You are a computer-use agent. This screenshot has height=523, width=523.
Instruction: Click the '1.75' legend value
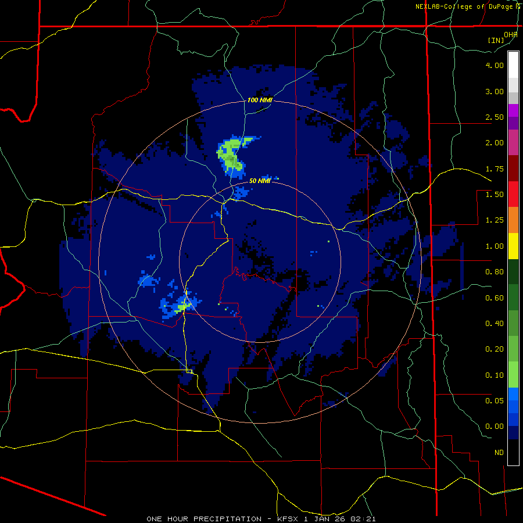pos(495,169)
